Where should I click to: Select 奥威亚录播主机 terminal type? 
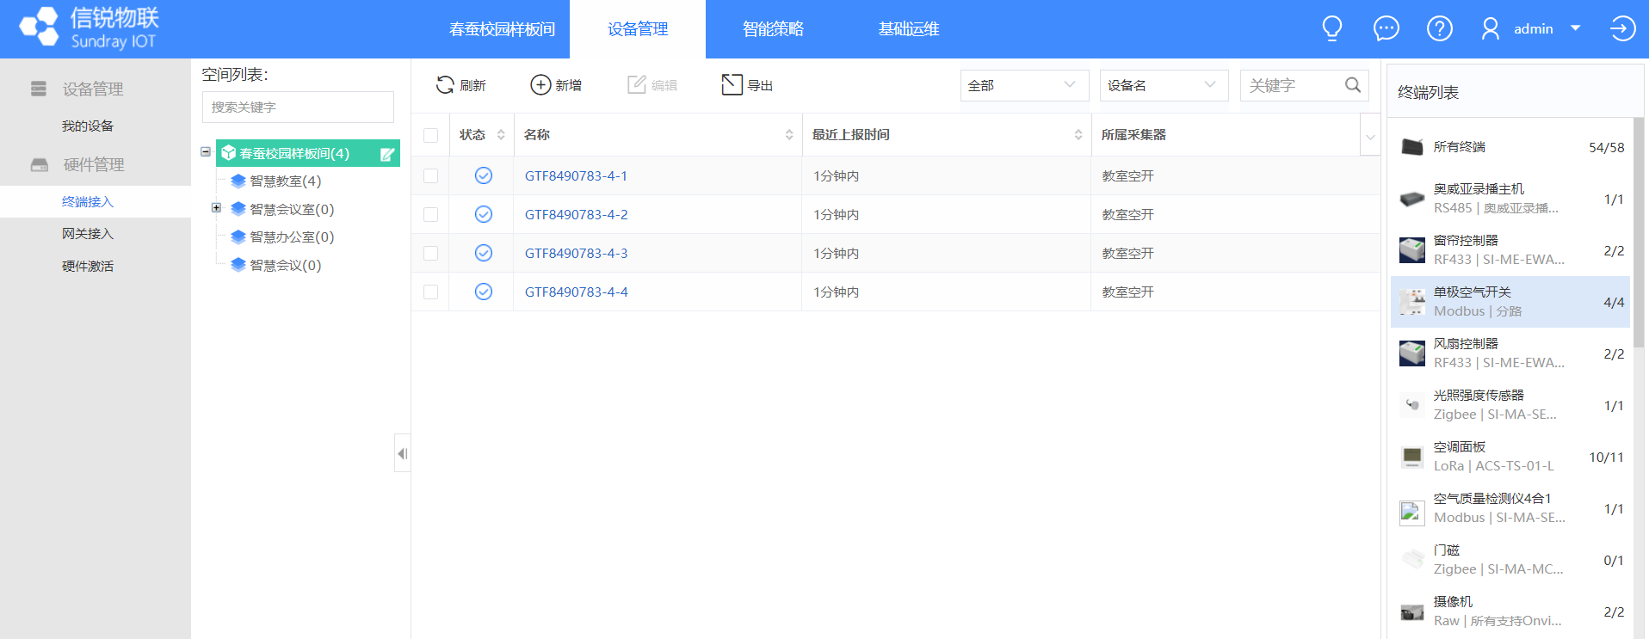pyautogui.click(x=1510, y=199)
